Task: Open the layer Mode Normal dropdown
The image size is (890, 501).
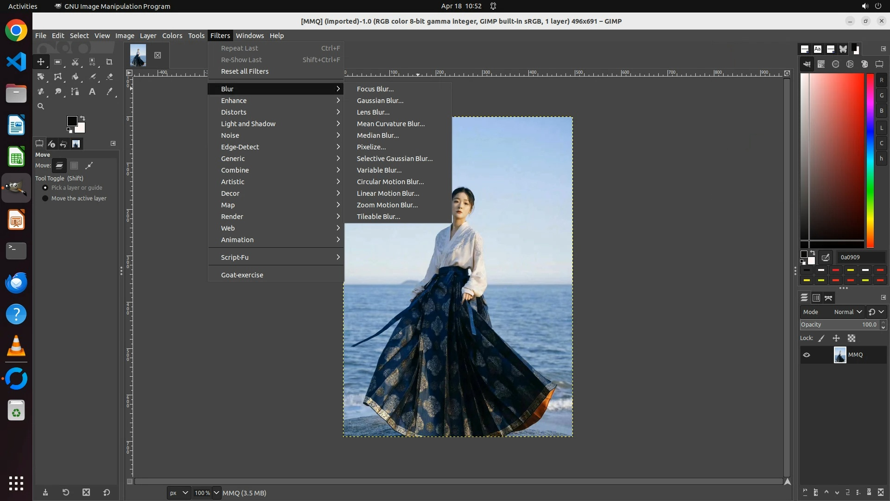Action: click(847, 312)
